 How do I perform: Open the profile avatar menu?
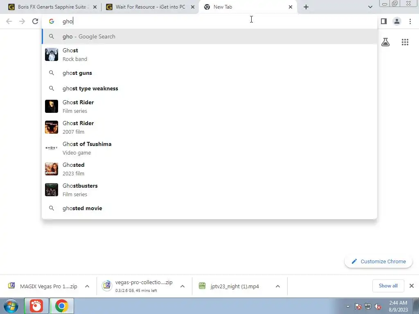[x=397, y=21]
